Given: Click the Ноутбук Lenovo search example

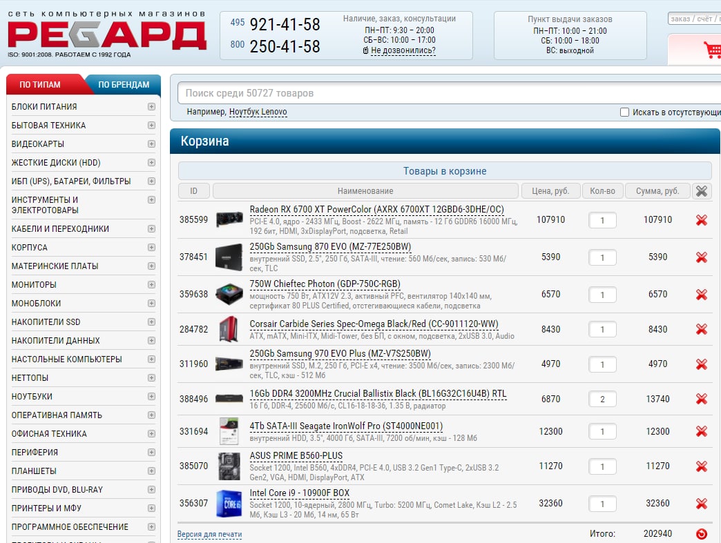Looking at the screenshot, I should pos(258,112).
